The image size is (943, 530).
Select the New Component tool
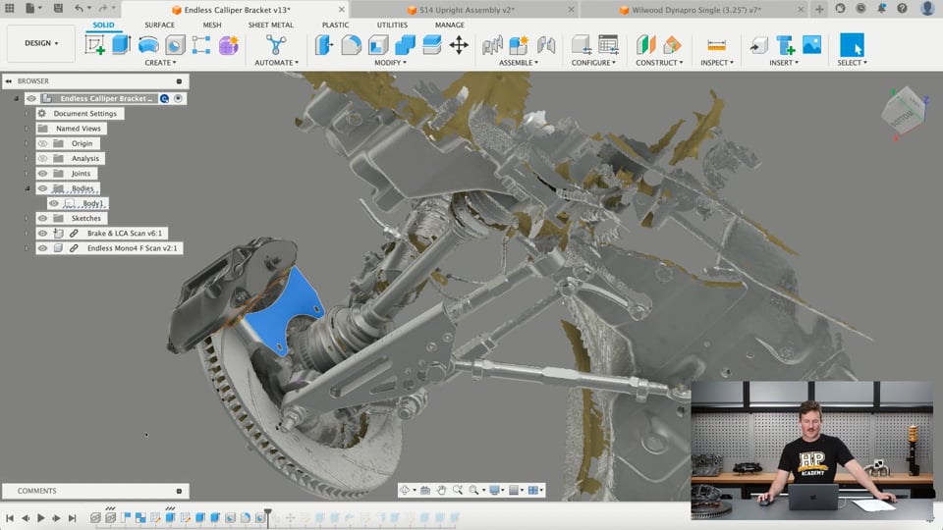pyautogui.click(x=519, y=45)
